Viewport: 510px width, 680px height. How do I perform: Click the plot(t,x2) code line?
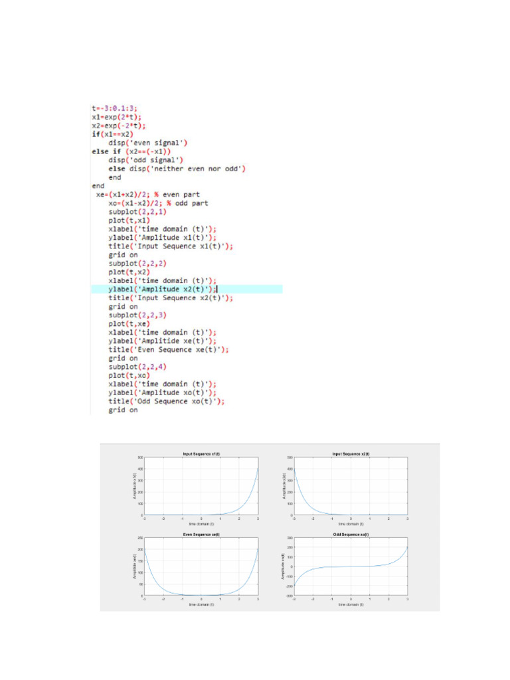(x=129, y=272)
